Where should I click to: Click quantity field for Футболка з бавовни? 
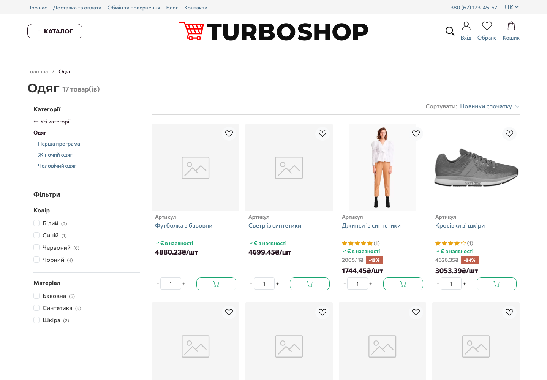(171, 284)
